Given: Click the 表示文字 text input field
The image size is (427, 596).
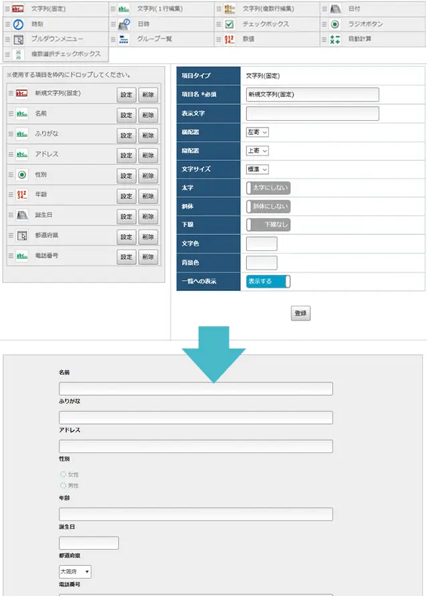Looking at the screenshot, I should click(x=312, y=113).
